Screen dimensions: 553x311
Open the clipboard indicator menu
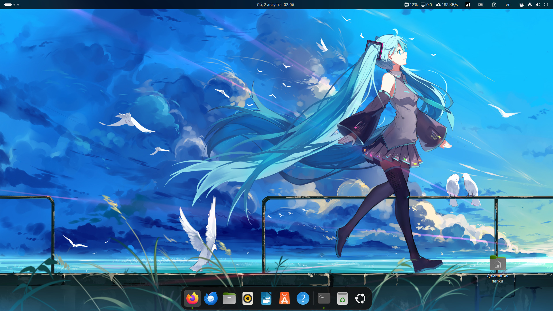[494, 5]
